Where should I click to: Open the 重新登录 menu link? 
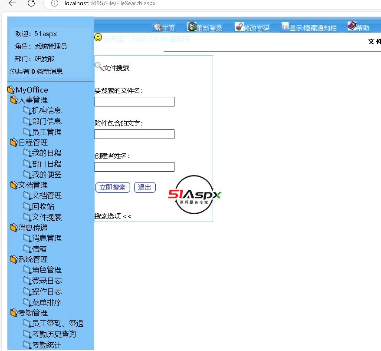[x=209, y=28]
